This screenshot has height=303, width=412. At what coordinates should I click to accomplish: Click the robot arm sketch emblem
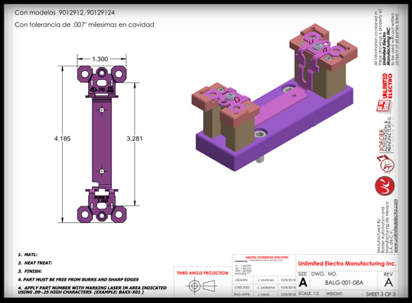tap(385, 164)
